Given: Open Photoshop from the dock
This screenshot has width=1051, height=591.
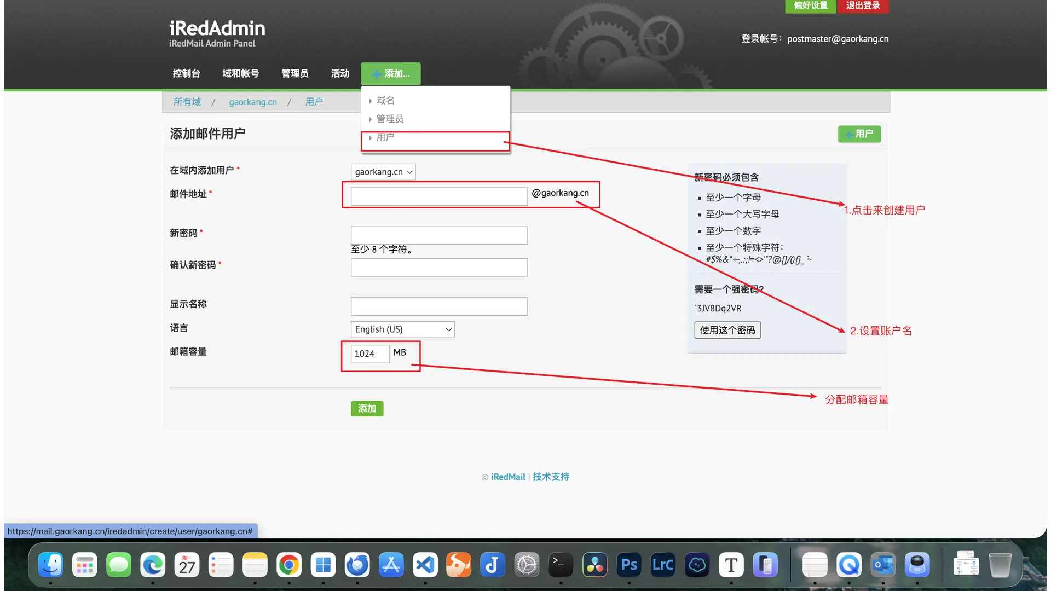Looking at the screenshot, I should (x=629, y=565).
